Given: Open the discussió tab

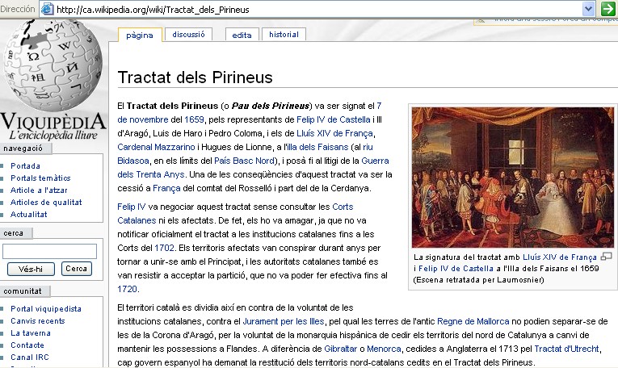Looking at the screenshot, I should click(188, 34).
